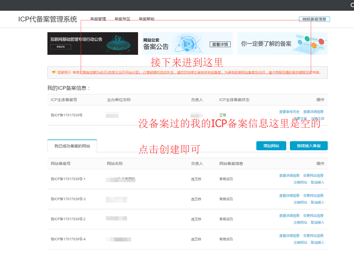Click the 增加网站 button
This screenshot has height=257, width=354.
click(x=271, y=146)
